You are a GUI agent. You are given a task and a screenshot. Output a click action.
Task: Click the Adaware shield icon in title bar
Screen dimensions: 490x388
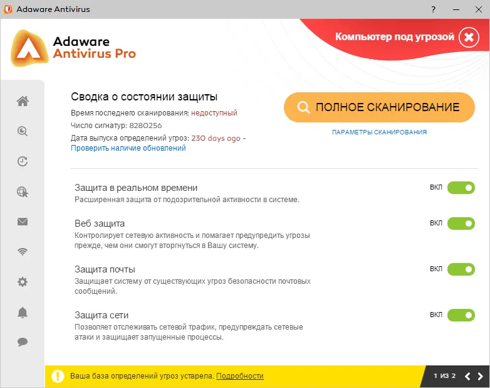click(x=8, y=9)
